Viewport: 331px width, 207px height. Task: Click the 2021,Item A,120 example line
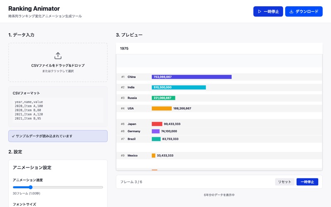(x=29, y=114)
